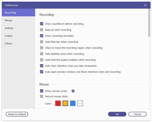Enable Beep on start recording
Screen dimensions: 152x122
pos(42,30)
